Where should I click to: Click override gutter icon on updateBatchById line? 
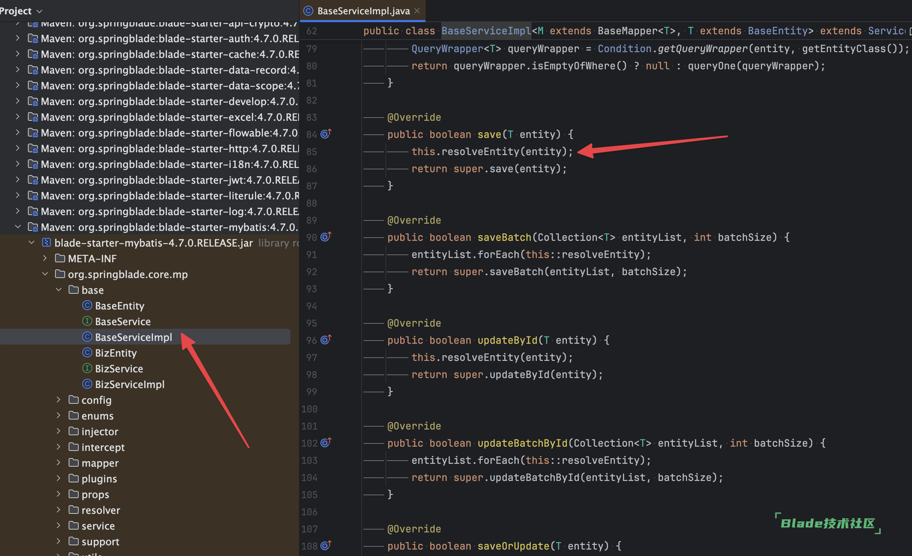326,442
